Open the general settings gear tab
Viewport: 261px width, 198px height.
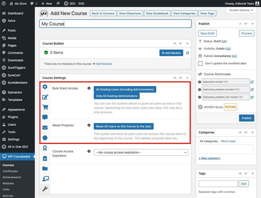coord(45,87)
